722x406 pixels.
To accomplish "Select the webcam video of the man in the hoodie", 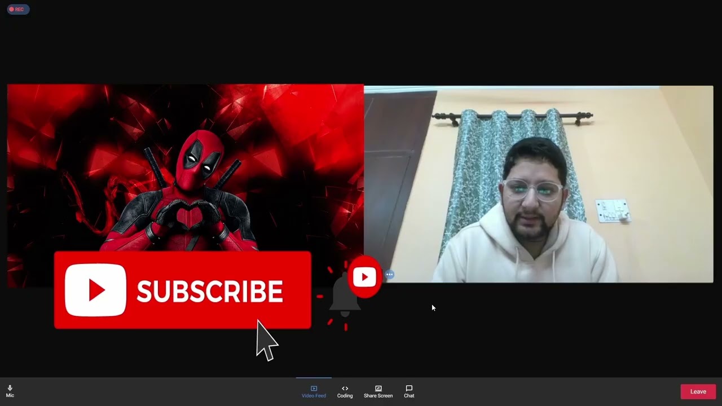I will point(539,184).
